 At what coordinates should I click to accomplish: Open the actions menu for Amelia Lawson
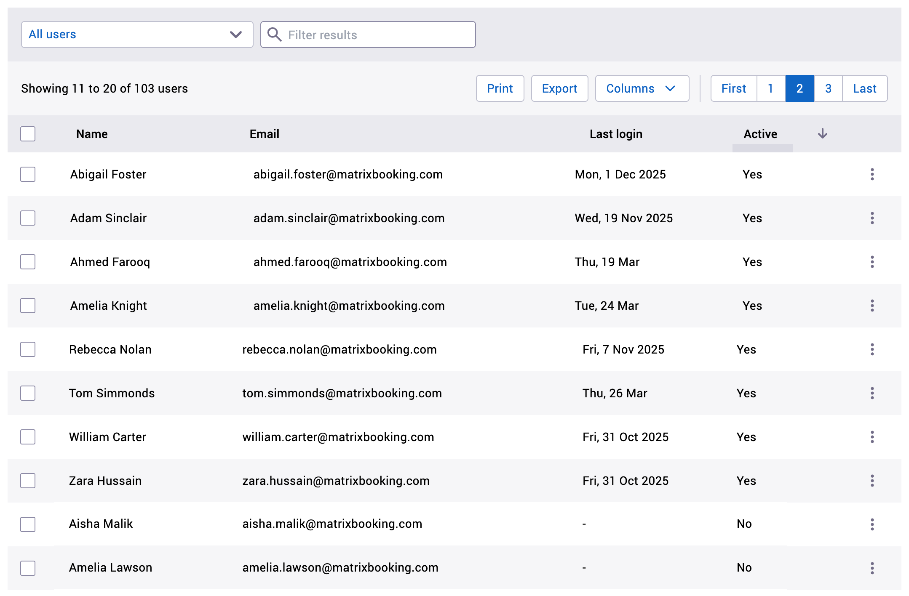(x=872, y=568)
